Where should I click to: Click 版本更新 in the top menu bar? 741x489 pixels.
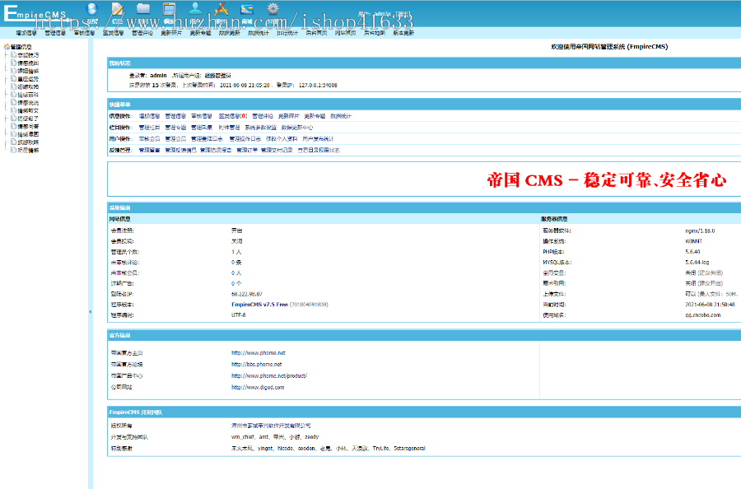click(x=403, y=34)
